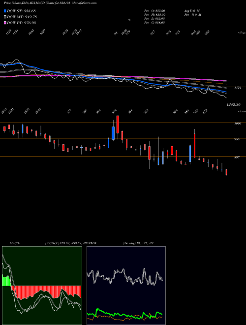Select the 'DOW ST: 885.68' legend label
The width and height of the screenshot is (246, 325).
(22, 11)
